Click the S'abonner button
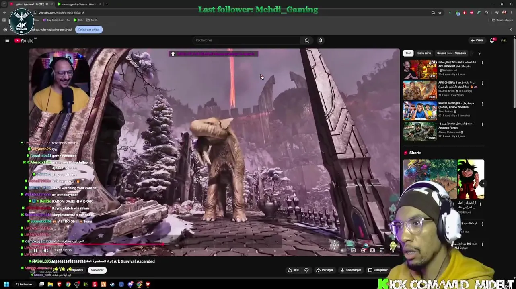The width and height of the screenshot is (516, 289). 97,270
